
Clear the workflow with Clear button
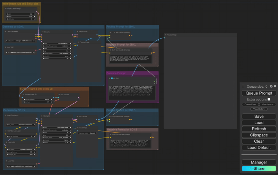pyautogui.click(x=259, y=141)
